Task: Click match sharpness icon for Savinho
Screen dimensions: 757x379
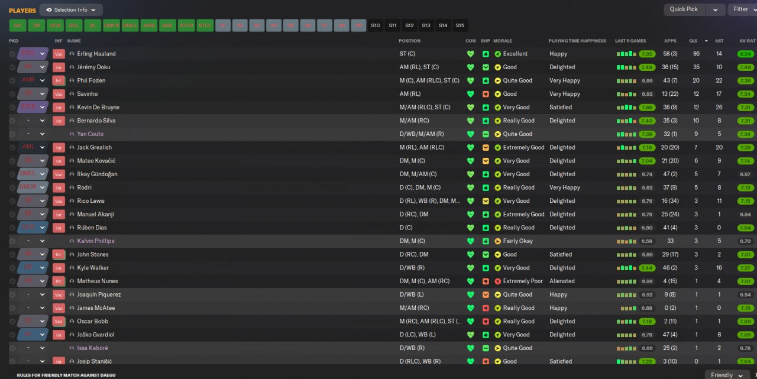Action: pyautogui.click(x=486, y=94)
